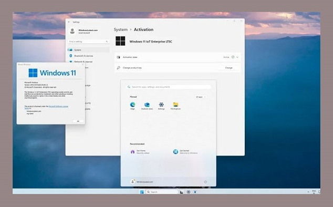333x207 pixels.
Task: Open Microsoft Software License Terms link
Action: [x=58, y=107]
